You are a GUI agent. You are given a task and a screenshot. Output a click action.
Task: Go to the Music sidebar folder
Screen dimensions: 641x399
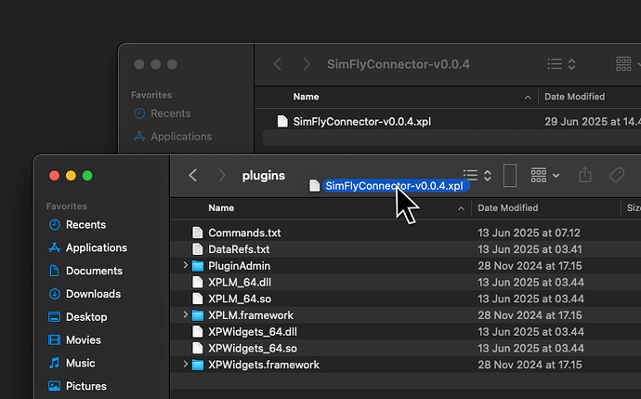click(x=80, y=363)
